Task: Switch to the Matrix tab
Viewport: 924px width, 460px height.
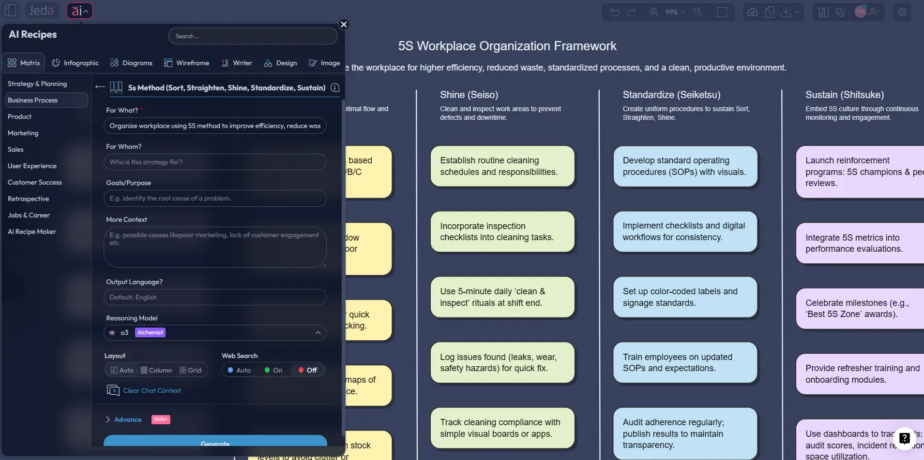Action: point(24,63)
